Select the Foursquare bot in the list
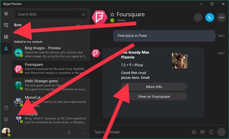This screenshot has height=139, width=229. point(51,69)
